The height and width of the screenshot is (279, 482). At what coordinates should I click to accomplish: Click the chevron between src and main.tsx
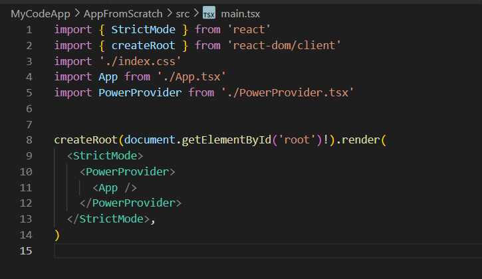click(196, 13)
